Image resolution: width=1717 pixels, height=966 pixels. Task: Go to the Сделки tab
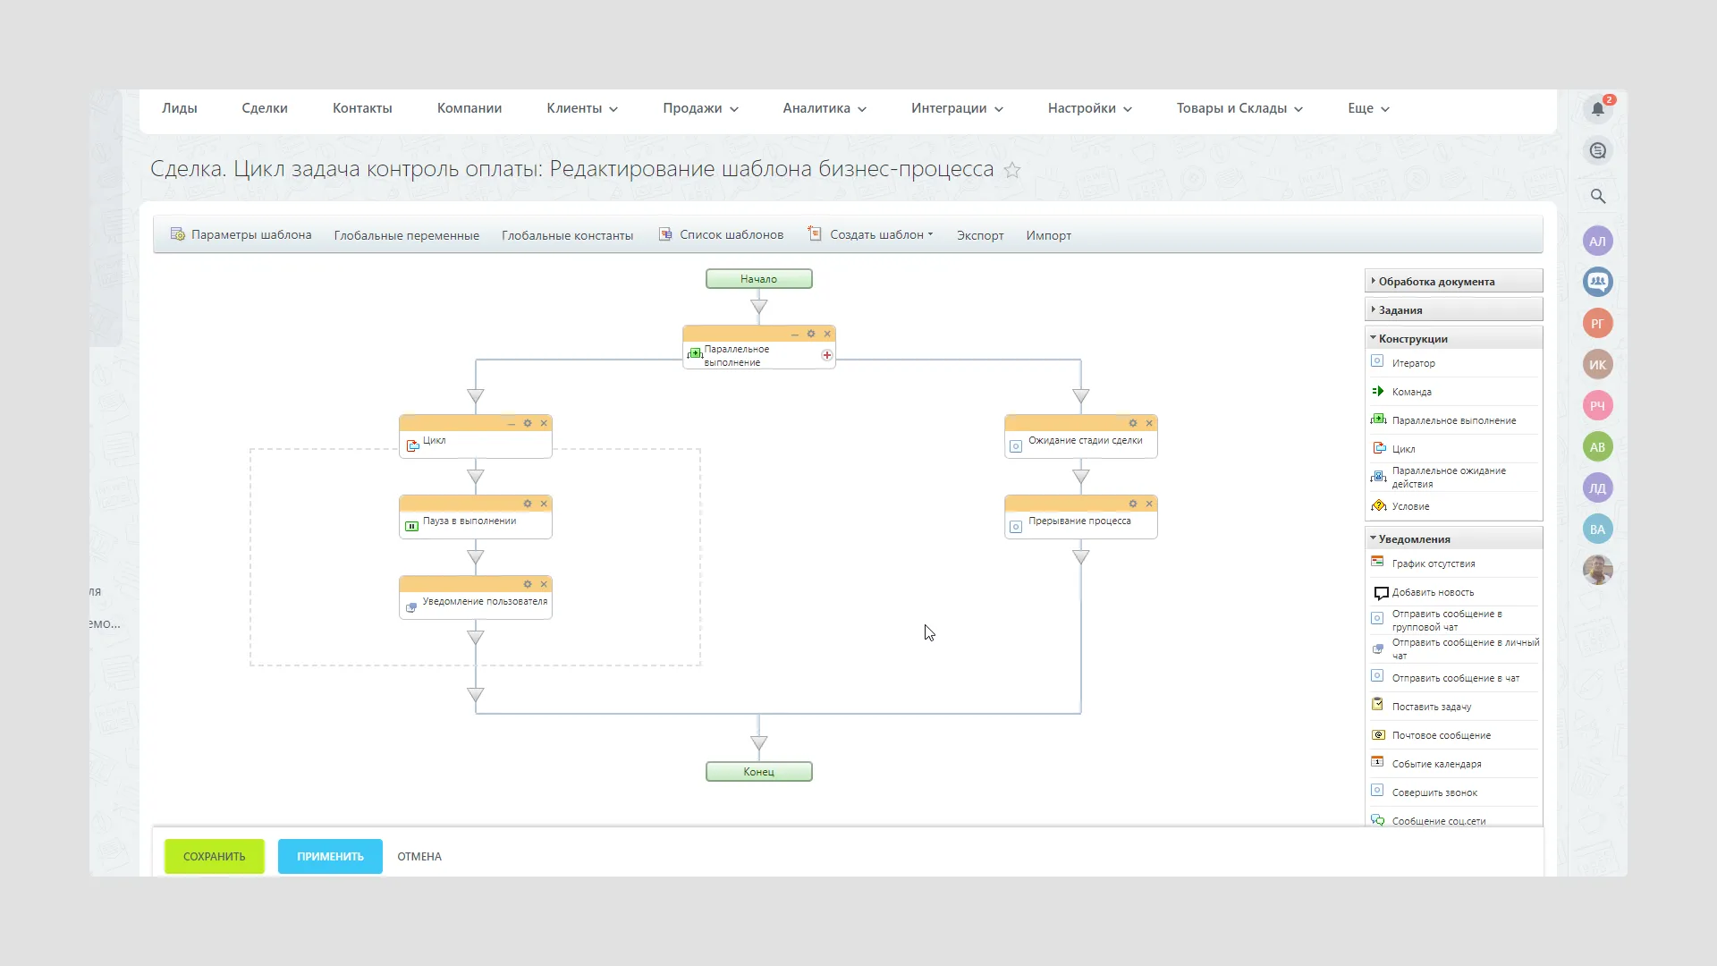pos(265,108)
